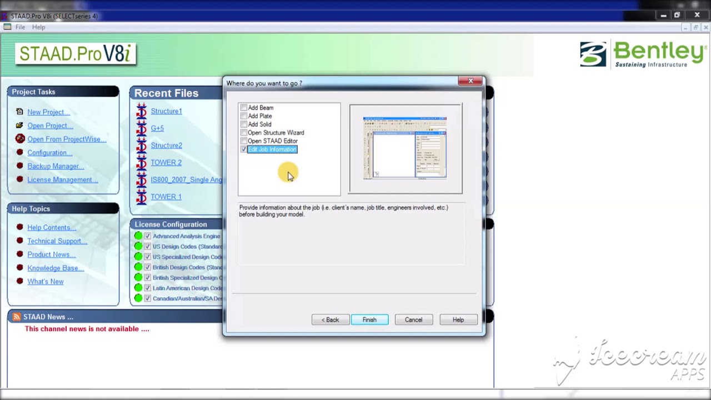Toggle US Specialized Design Codes checkbox
Viewport: 711px width, 400px height.
pos(147,257)
